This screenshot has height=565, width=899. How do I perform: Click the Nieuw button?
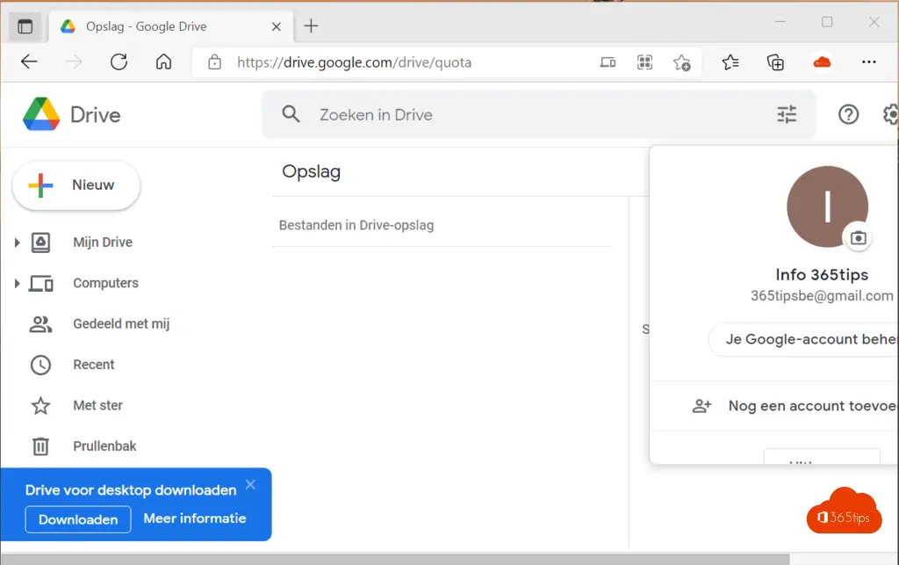coord(76,185)
